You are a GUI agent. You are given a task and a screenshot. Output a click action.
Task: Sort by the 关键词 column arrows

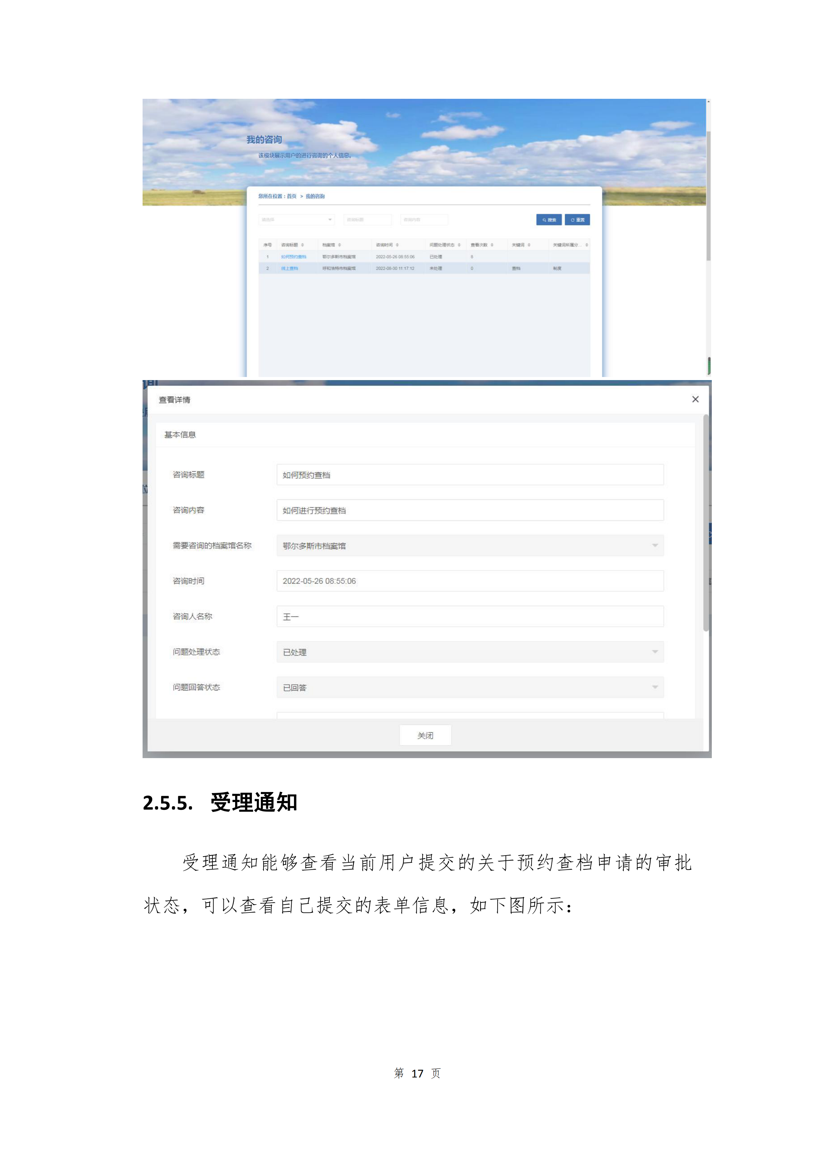[x=529, y=245]
